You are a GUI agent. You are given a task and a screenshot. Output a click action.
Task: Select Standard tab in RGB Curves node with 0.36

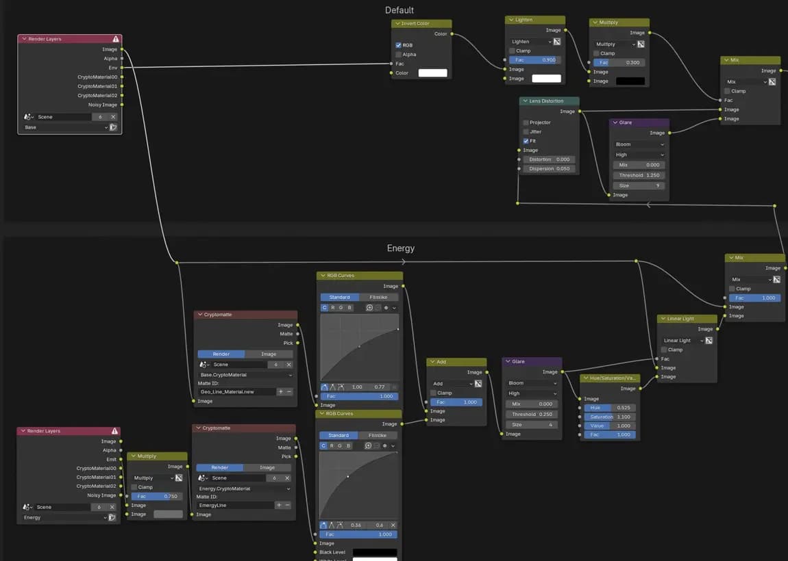[338, 435]
